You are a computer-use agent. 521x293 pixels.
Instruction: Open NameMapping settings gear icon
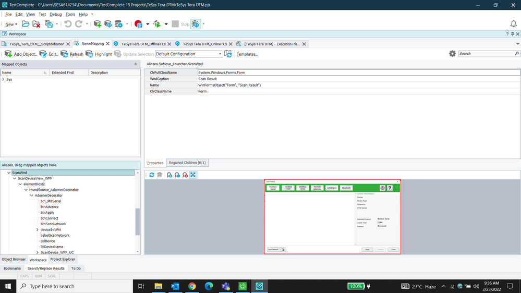[x=452, y=54]
